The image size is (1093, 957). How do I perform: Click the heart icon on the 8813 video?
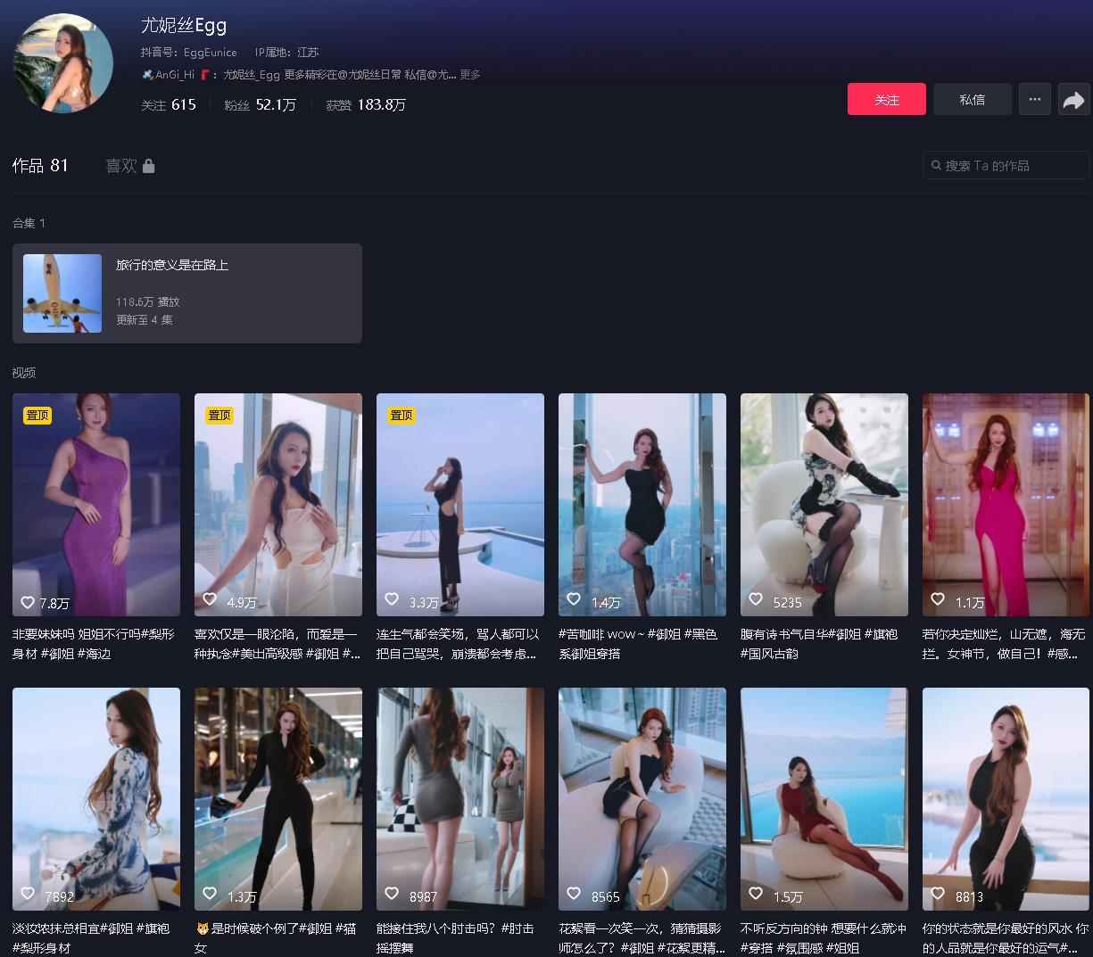938,893
